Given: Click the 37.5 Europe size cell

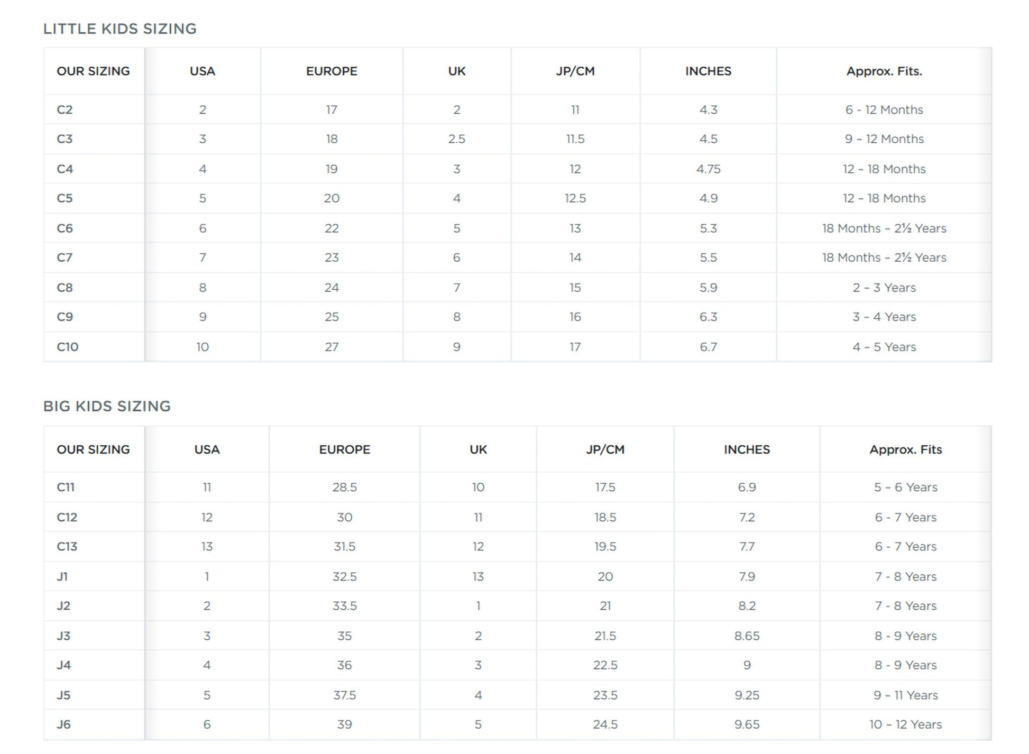Looking at the screenshot, I should [x=344, y=695].
